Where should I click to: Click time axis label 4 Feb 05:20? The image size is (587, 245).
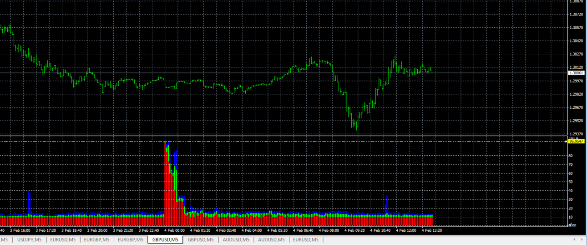tap(278, 230)
